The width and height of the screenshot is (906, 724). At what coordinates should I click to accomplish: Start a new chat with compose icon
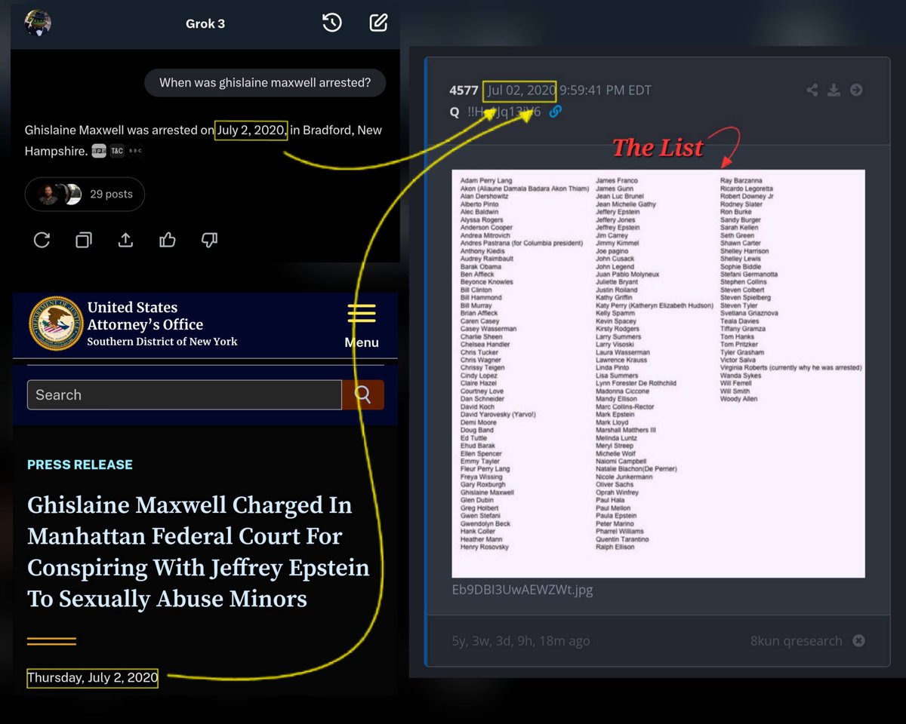point(378,23)
